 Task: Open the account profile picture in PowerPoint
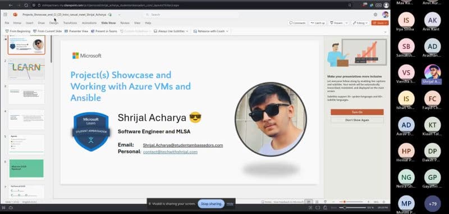point(385,15)
